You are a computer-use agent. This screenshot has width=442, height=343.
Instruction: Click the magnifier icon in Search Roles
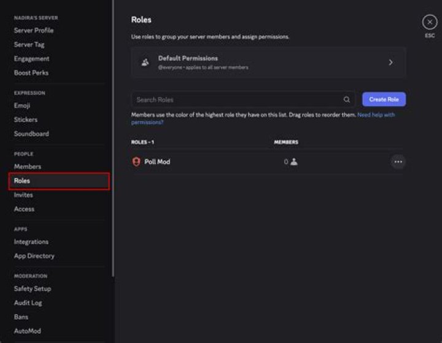347,99
